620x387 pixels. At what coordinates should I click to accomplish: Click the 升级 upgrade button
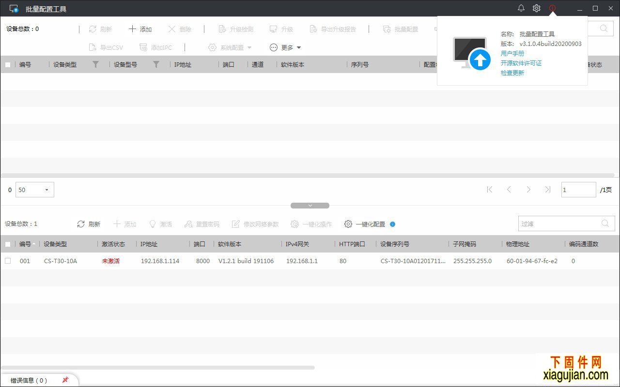click(281, 29)
